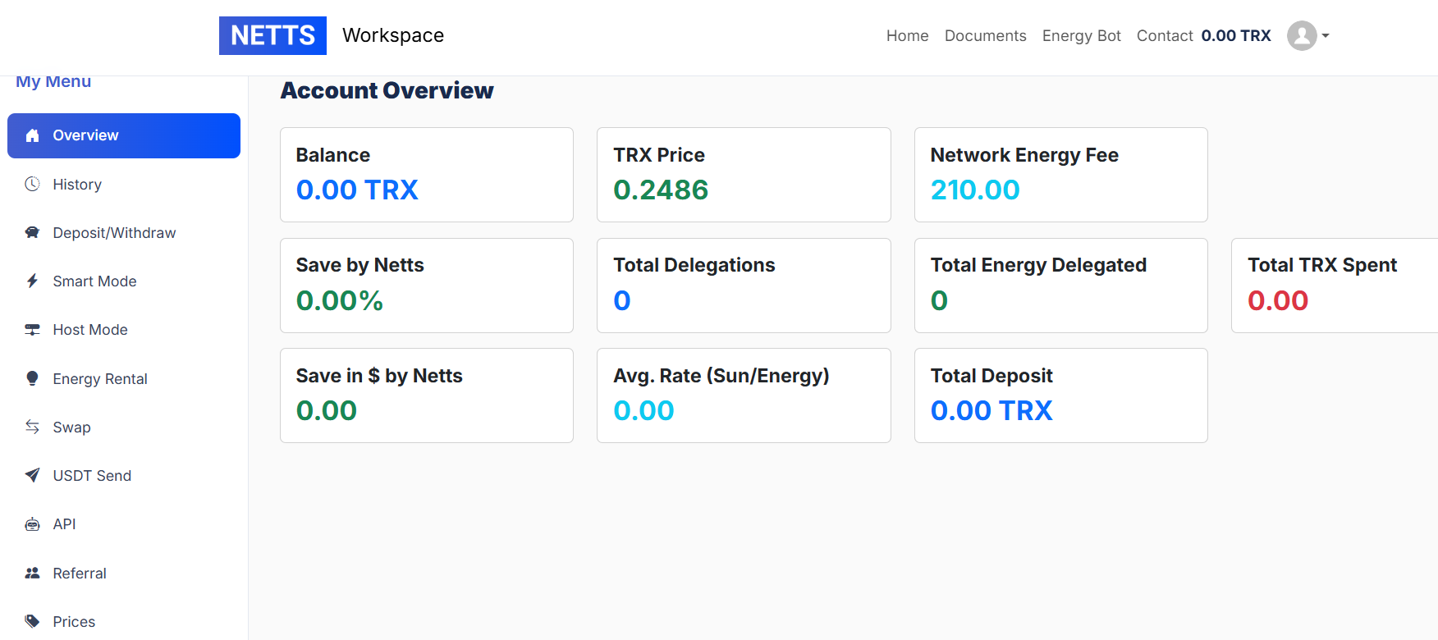The width and height of the screenshot is (1438, 640).
Task: Click the arrows Swap icon
Action: pos(33,427)
